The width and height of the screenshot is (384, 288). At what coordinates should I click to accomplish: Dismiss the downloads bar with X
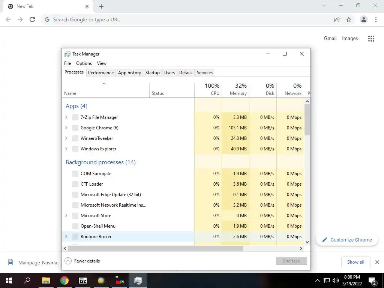[377, 262]
